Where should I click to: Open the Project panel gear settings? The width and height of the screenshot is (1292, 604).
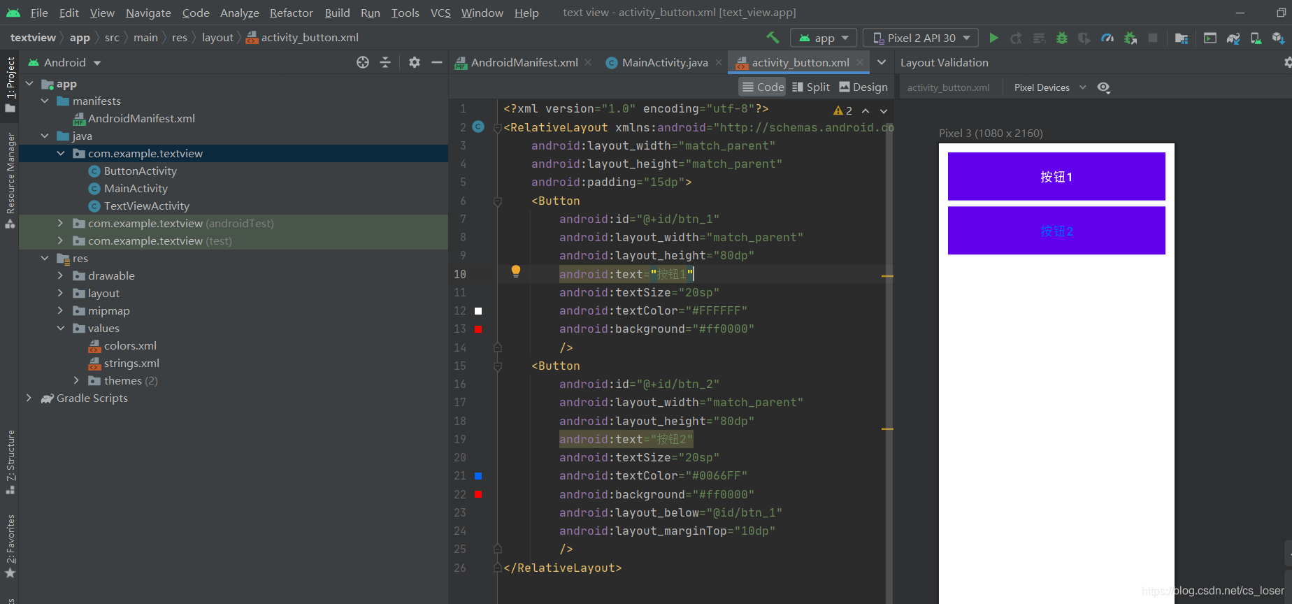pyautogui.click(x=415, y=62)
